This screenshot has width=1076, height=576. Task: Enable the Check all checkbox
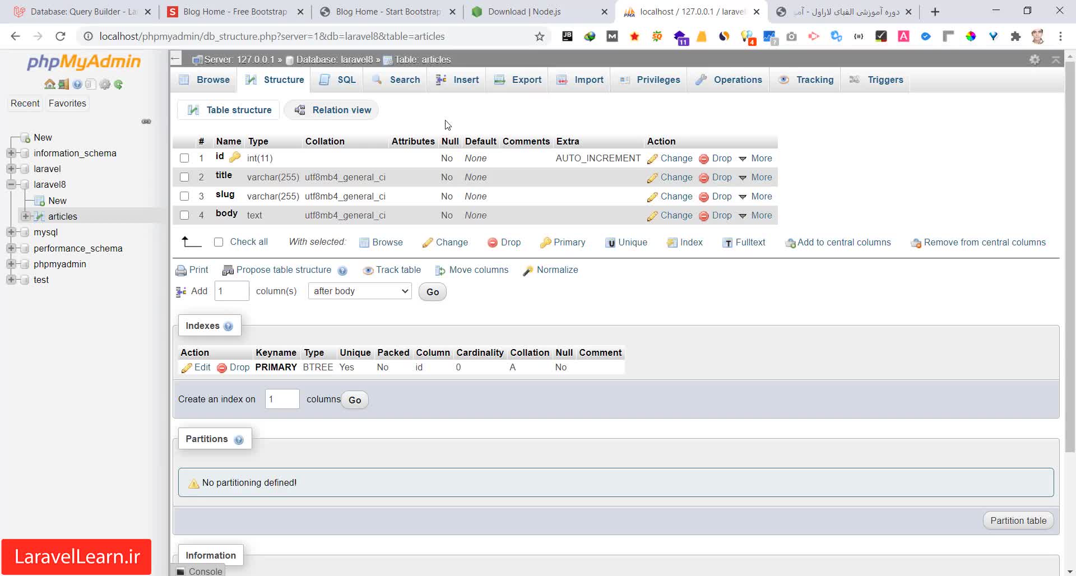tap(219, 242)
